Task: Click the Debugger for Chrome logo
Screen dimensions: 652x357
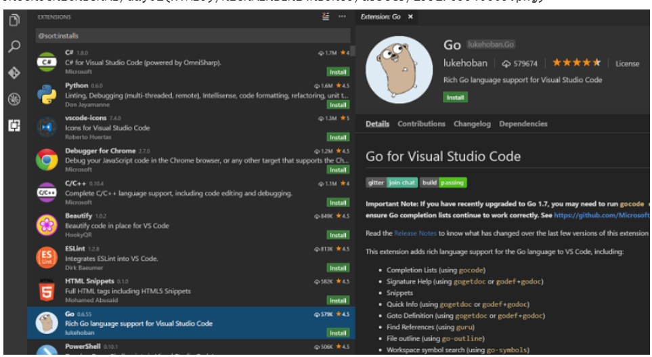Action: (47, 160)
